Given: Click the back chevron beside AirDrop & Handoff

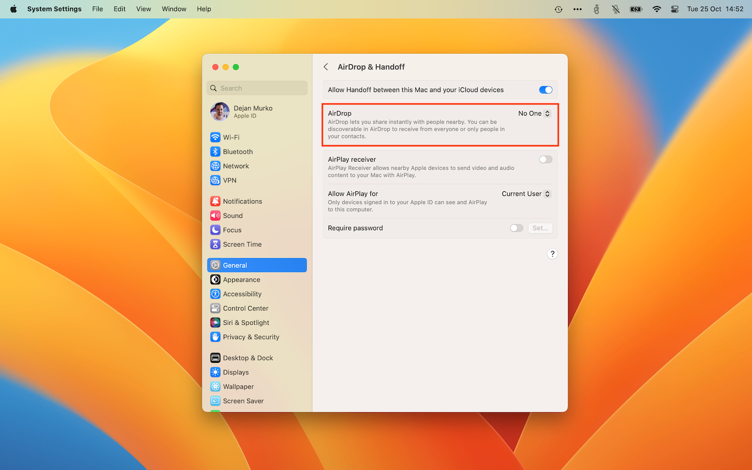Looking at the screenshot, I should point(326,67).
